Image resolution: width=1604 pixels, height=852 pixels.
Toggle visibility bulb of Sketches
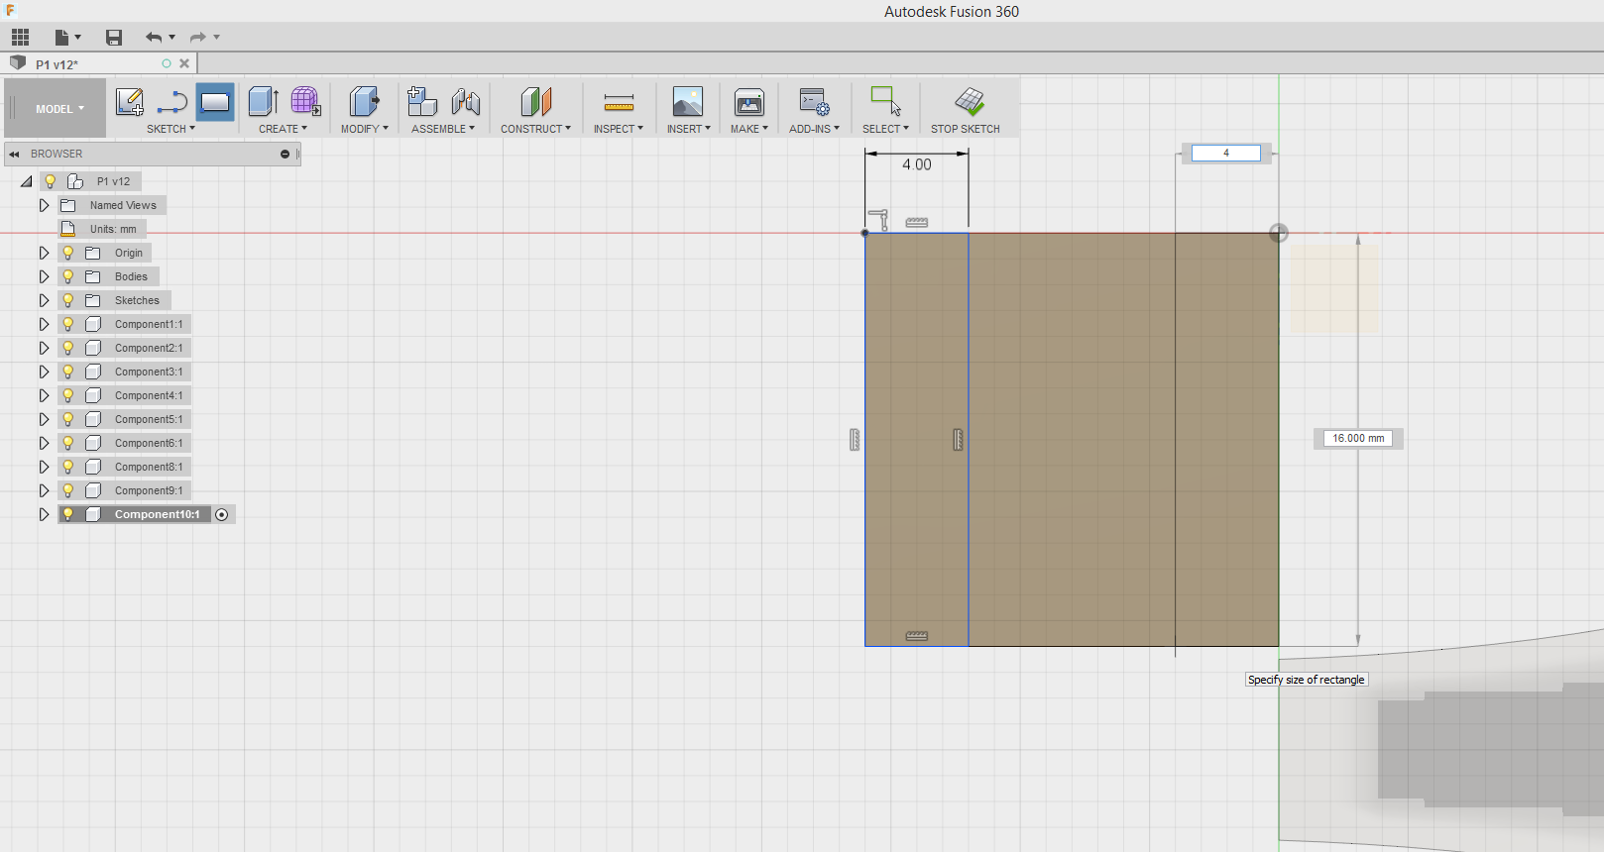[68, 300]
